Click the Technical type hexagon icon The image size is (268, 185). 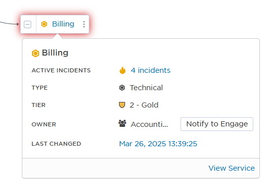point(122,88)
